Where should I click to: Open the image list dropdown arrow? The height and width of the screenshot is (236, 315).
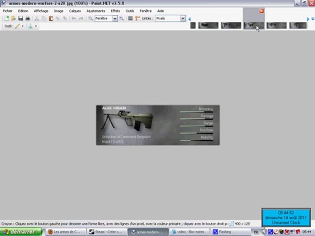click(x=313, y=19)
